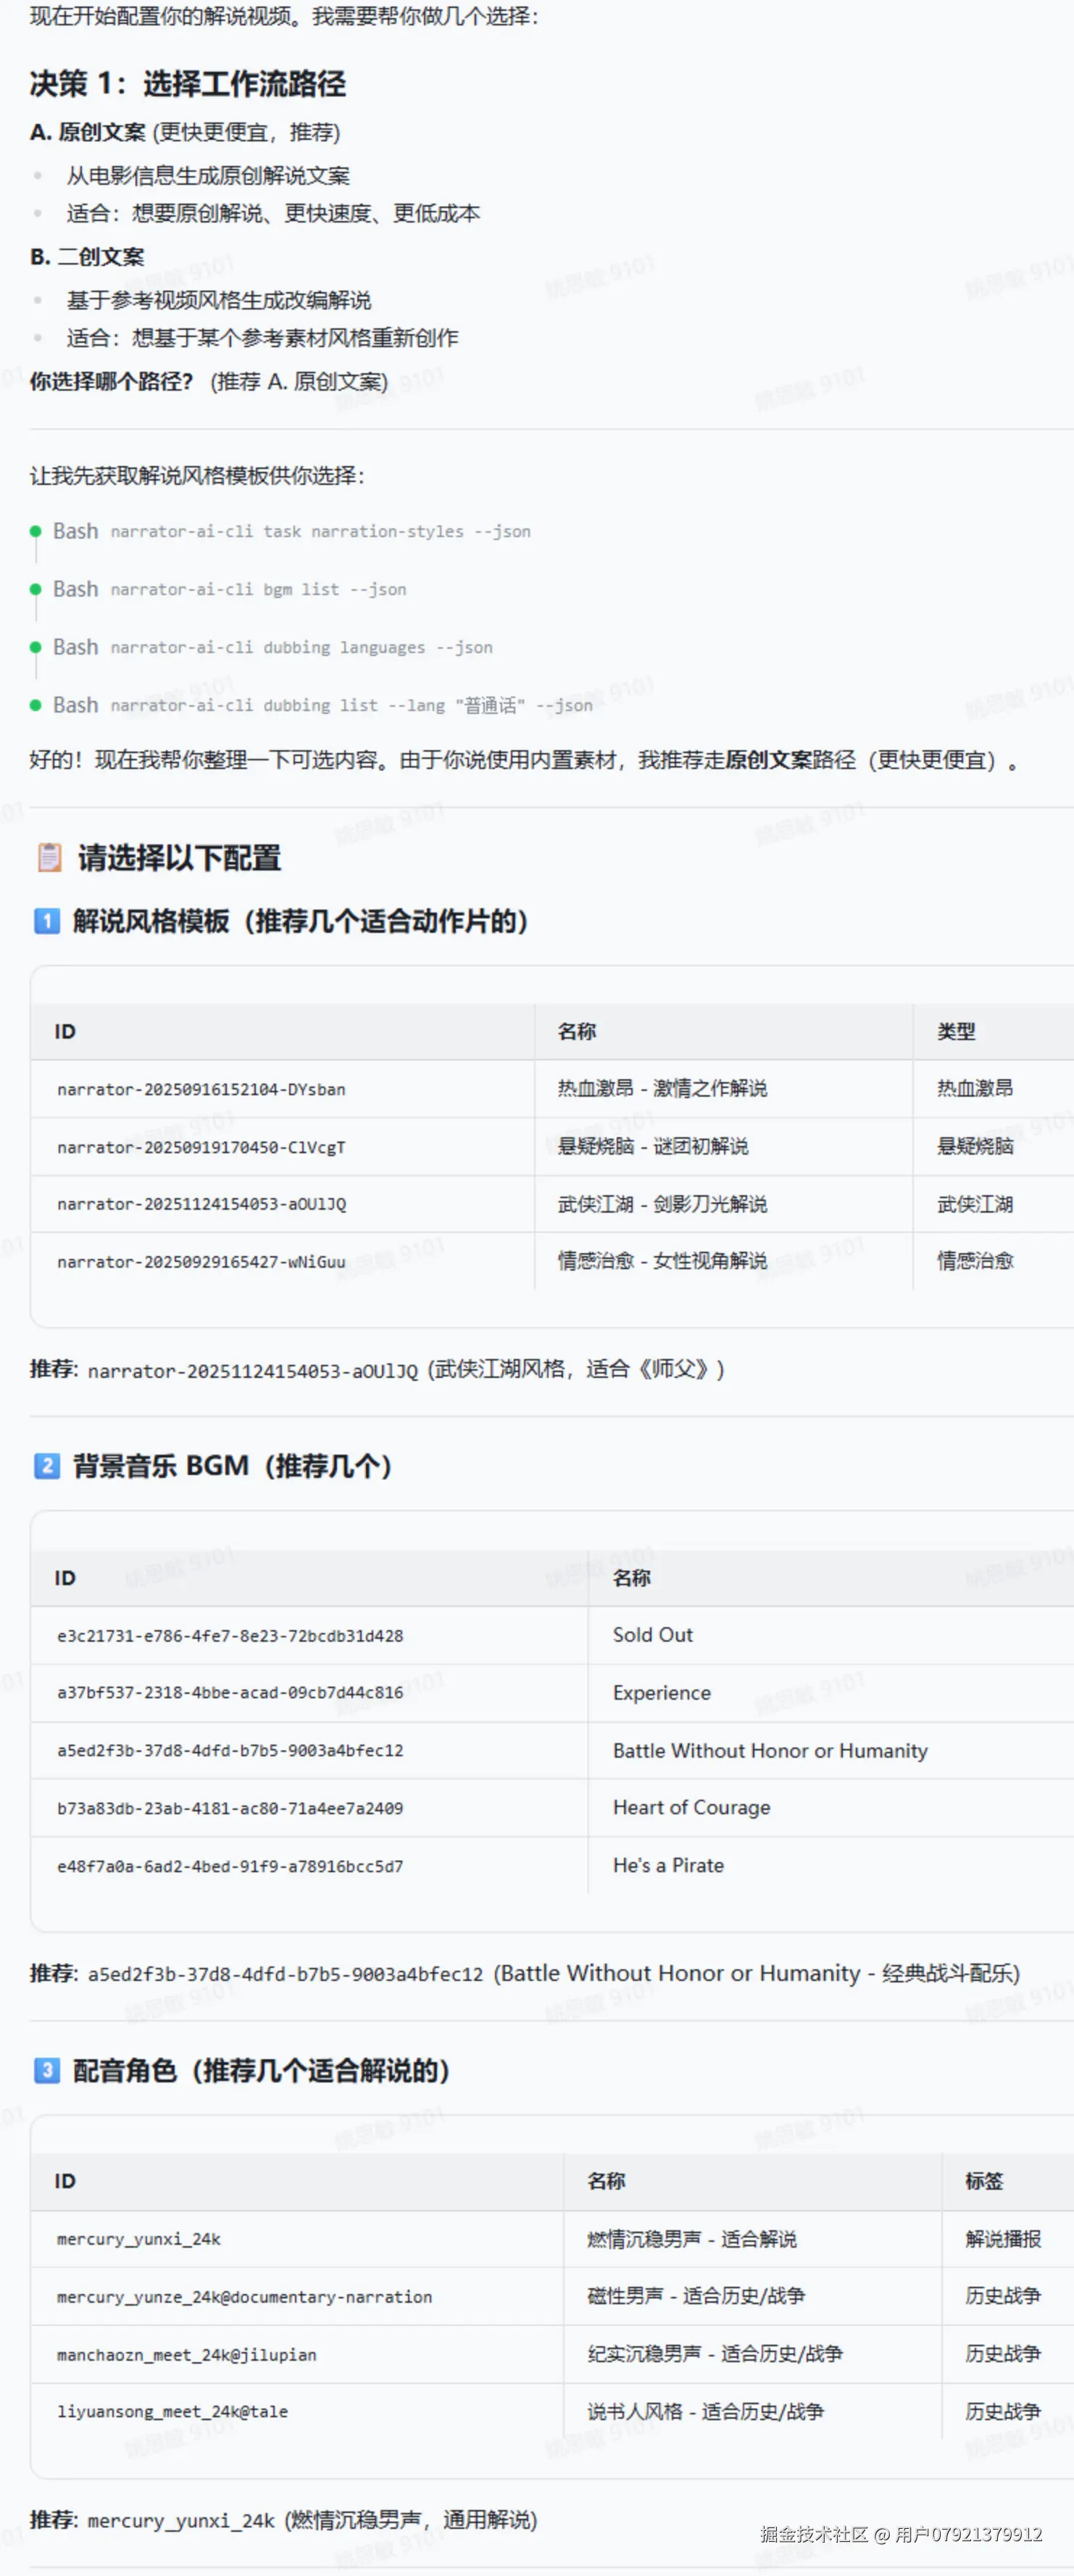Click Battle Without Honor or Humanity table cell
The image size is (1074, 2576).
(x=770, y=1751)
